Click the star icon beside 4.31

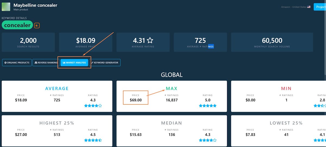pos(150,40)
